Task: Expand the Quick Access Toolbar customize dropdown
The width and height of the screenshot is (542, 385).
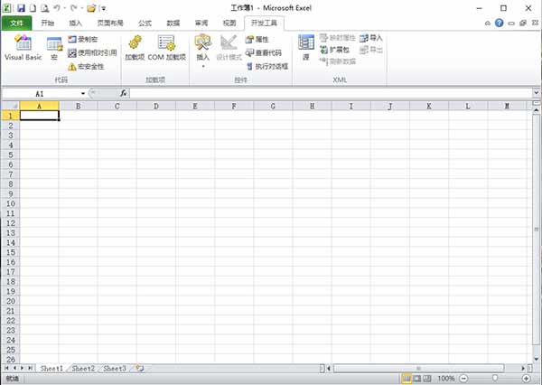Action: 103,8
